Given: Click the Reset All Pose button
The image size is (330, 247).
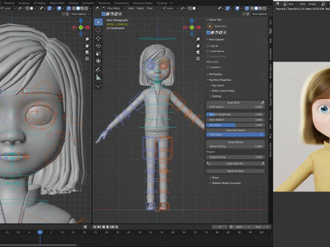Looking at the screenshot, I should pyautogui.click(x=236, y=171).
